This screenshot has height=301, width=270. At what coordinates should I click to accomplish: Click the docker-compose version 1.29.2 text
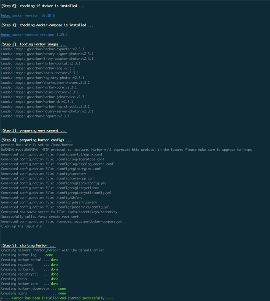(x=40, y=35)
